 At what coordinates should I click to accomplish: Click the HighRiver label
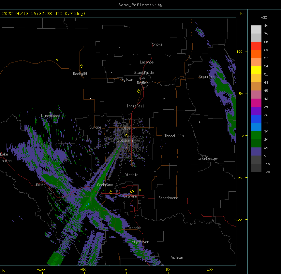[140, 242]
